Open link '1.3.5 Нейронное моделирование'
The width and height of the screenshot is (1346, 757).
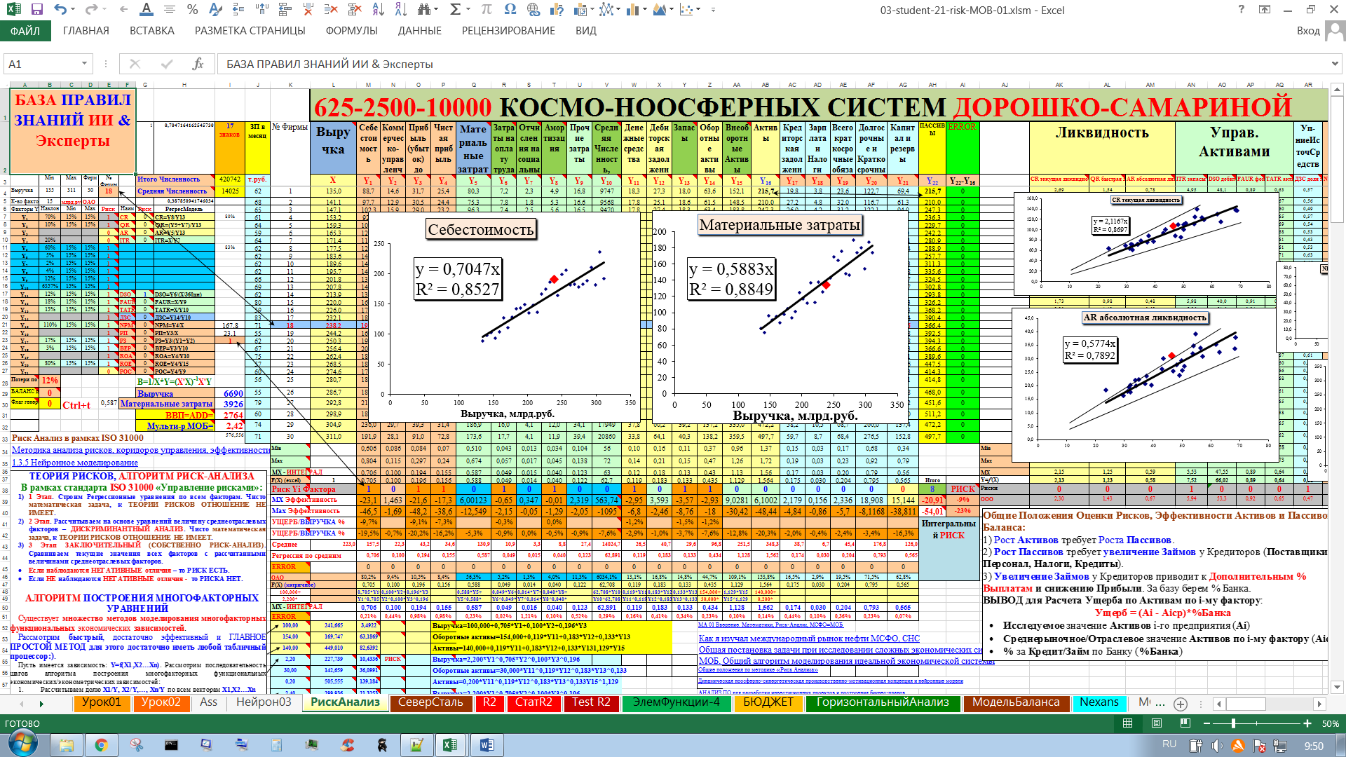pyautogui.click(x=74, y=463)
